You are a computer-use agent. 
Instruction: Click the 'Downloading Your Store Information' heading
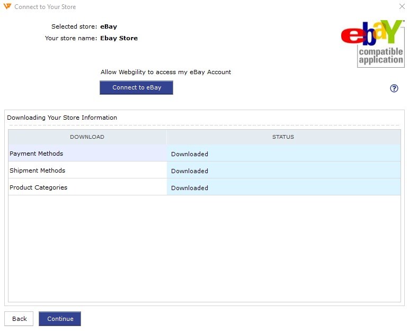[x=62, y=118]
